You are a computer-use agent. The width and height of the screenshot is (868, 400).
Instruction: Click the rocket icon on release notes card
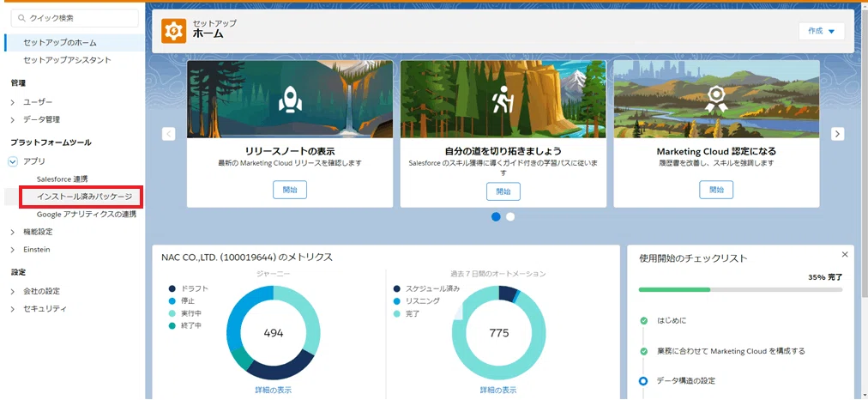[x=290, y=99]
